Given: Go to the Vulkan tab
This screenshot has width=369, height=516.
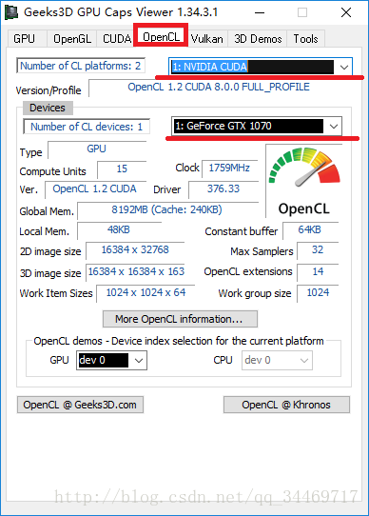Looking at the screenshot, I should (207, 39).
